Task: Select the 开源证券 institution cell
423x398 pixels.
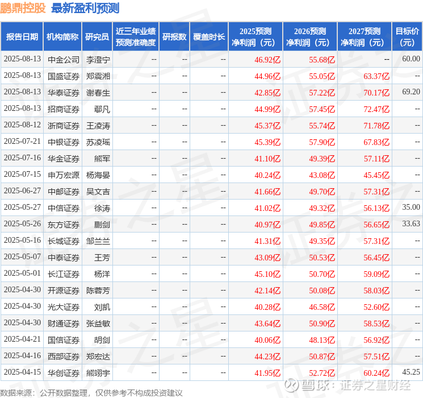Action: [64, 291]
